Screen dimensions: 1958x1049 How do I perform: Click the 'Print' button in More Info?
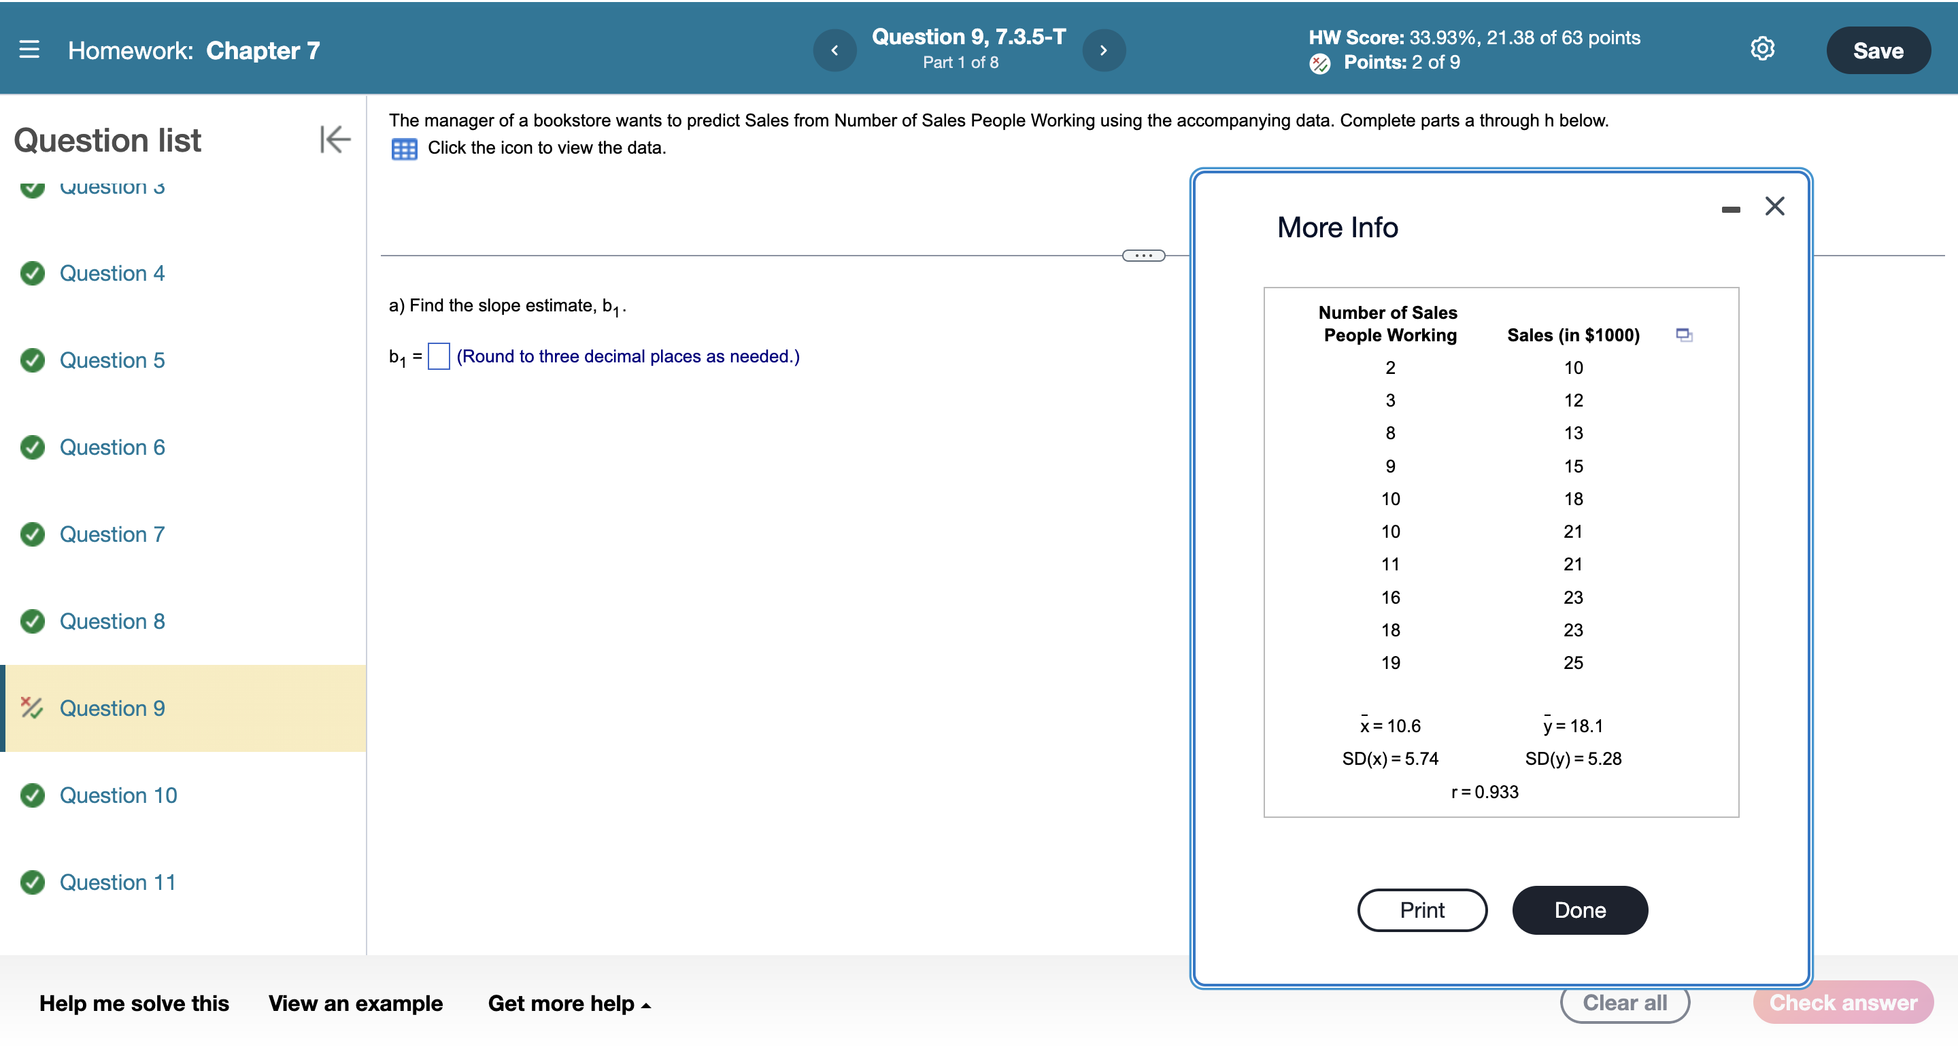(x=1422, y=909)
